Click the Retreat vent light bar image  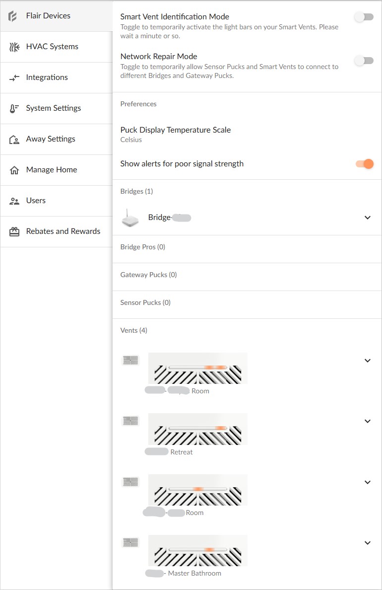[x=197, y=429]
